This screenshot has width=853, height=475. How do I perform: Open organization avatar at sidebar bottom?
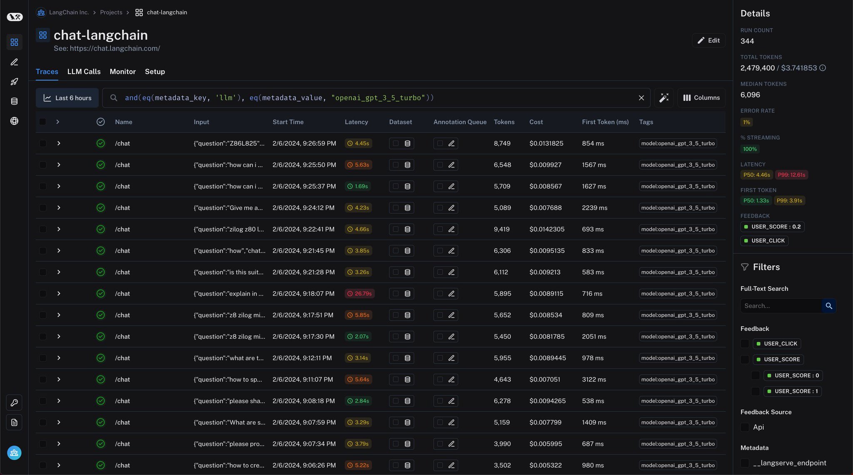14,453
